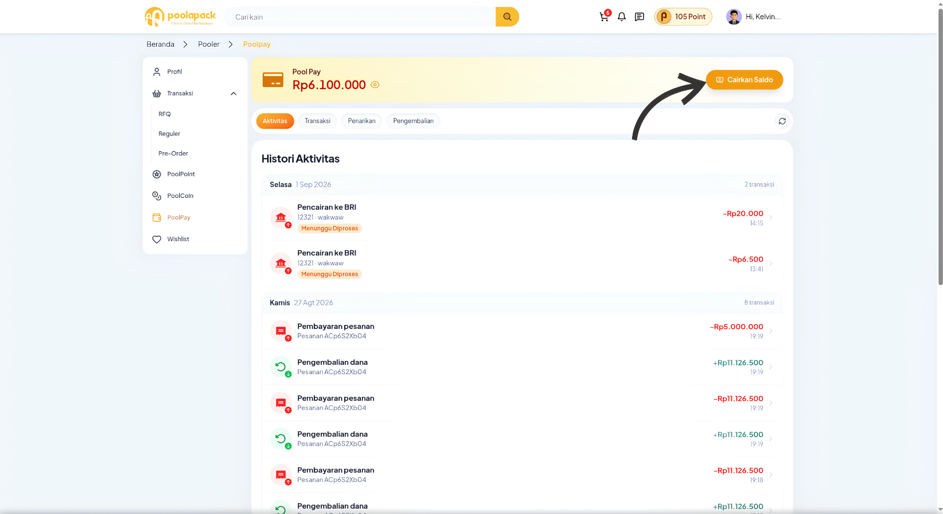Click the Pool Pay card icon
This screenshot has height=514, width=943.
tap(273, 80)
